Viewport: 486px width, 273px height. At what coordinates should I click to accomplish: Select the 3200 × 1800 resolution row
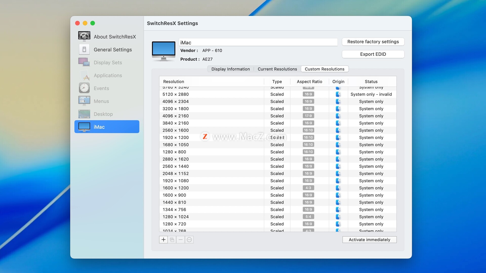tap(278, 109)
